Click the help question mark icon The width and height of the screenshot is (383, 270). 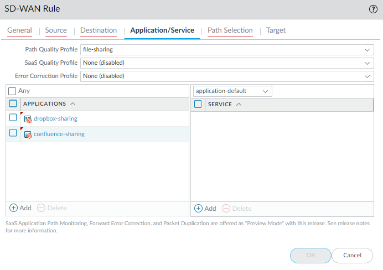pos(373,9)
